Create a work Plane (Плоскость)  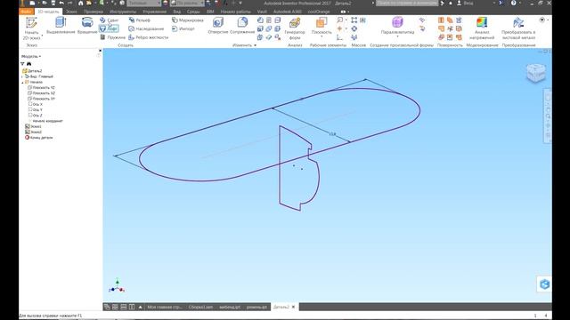322,26
